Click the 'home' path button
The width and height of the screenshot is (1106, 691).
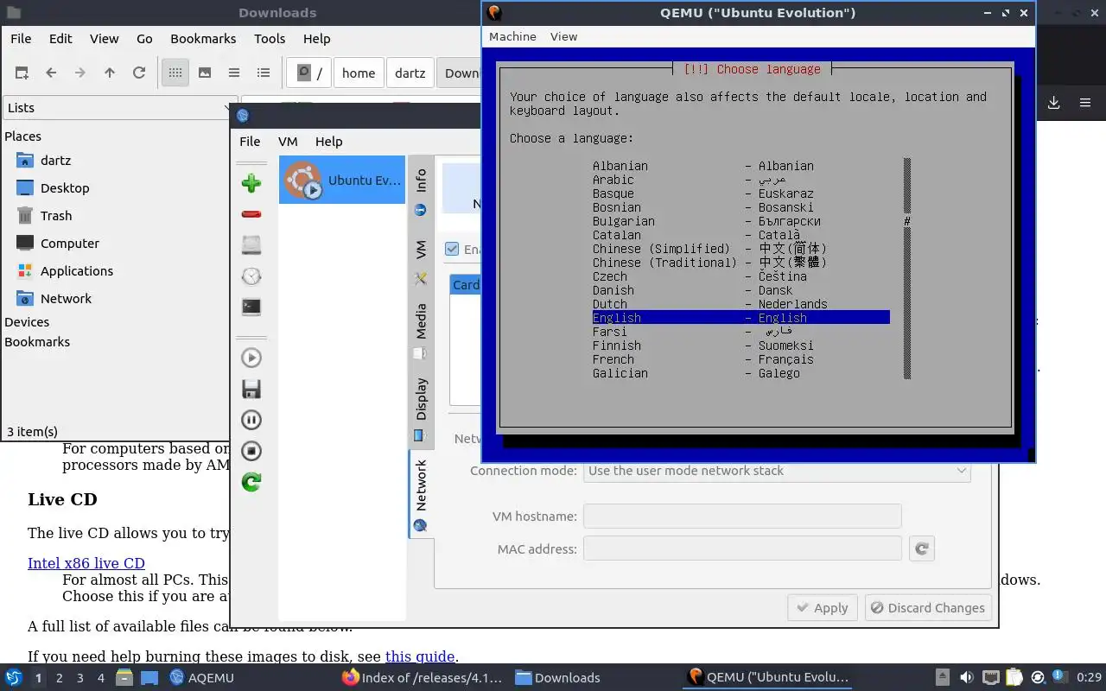(359, 73)
